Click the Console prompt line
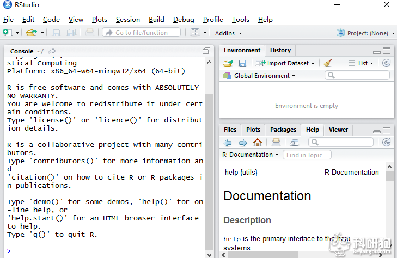The height and width of the screenshot is (258, 397). coord(105,251)
